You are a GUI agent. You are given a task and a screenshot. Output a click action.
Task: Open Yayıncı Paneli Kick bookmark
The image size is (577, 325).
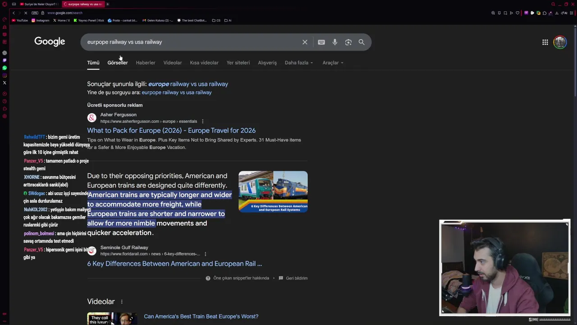pos(89,20)
